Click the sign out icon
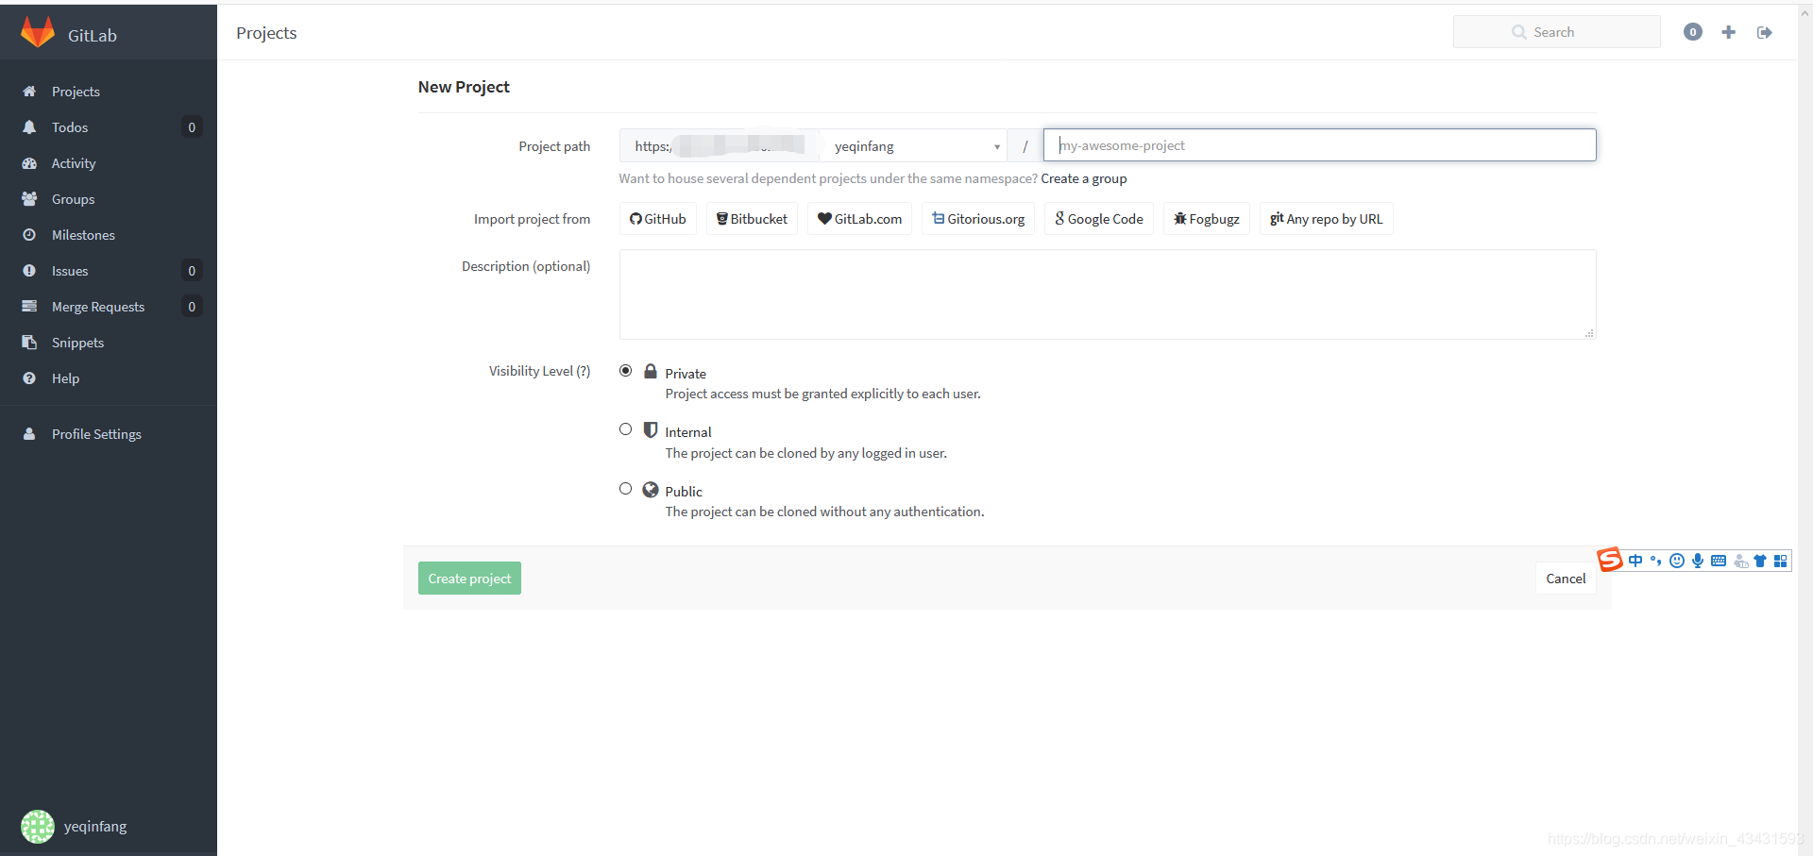The height and width of the screenshot is (856, 1813). (1764, 32)
